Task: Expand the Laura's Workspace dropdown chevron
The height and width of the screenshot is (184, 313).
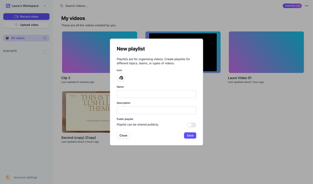Action: (x=45, y=6)
